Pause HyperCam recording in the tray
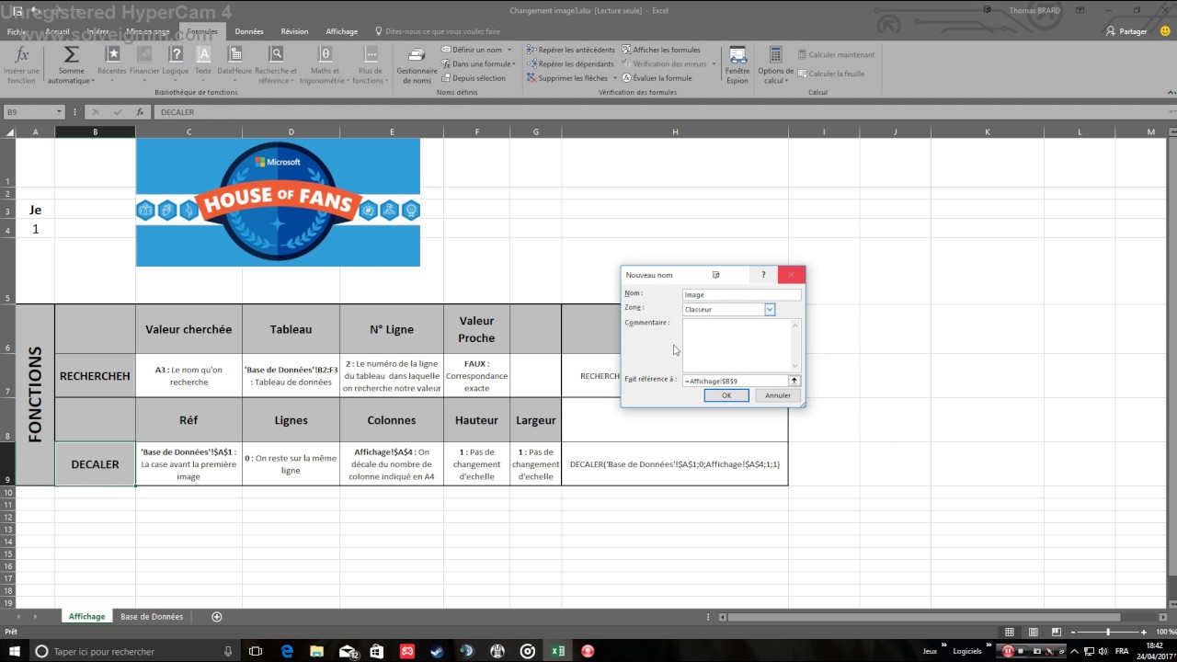 (x=1008, y=651)
